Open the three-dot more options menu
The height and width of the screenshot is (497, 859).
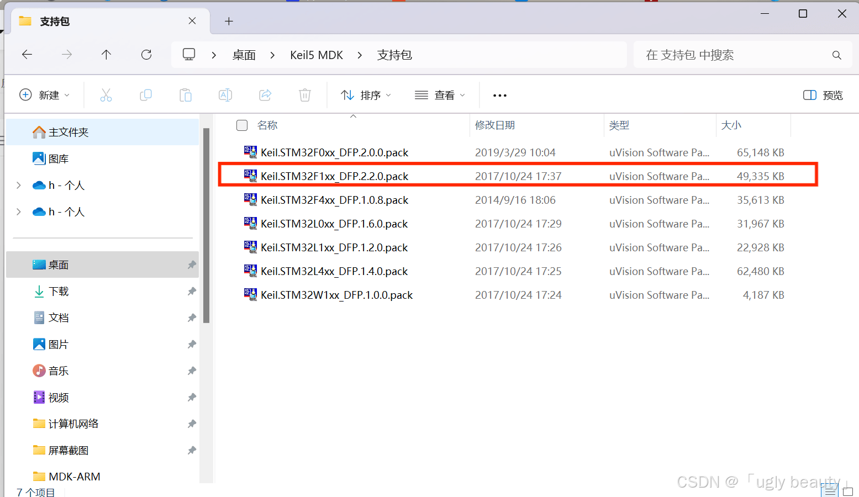(500, 96)
